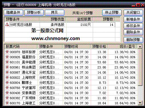The width and height of the screenshot is (145, 108).
Task: Sort by 预警时间 column header
Action: tap(76, 47)
